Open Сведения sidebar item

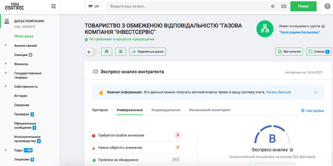[x=22, y=105]
